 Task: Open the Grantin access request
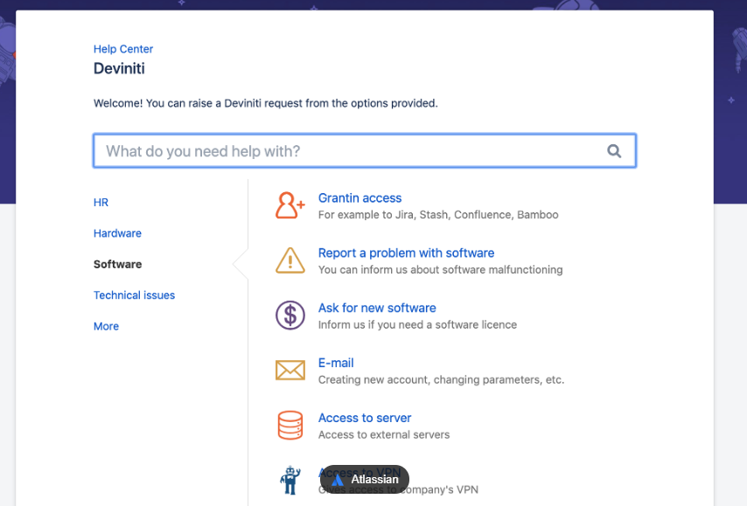coord(360,198)
